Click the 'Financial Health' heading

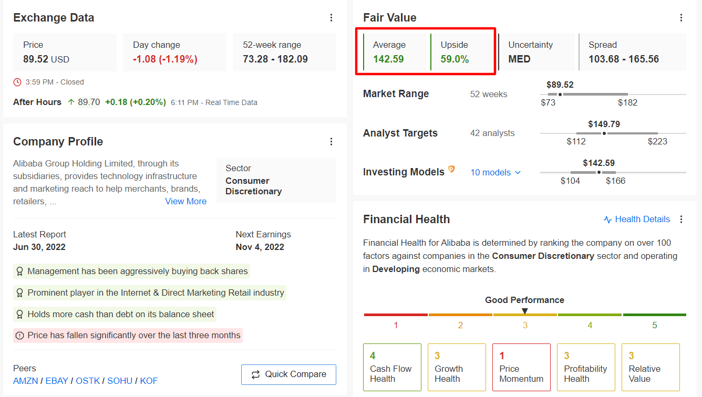coord(407,220)
